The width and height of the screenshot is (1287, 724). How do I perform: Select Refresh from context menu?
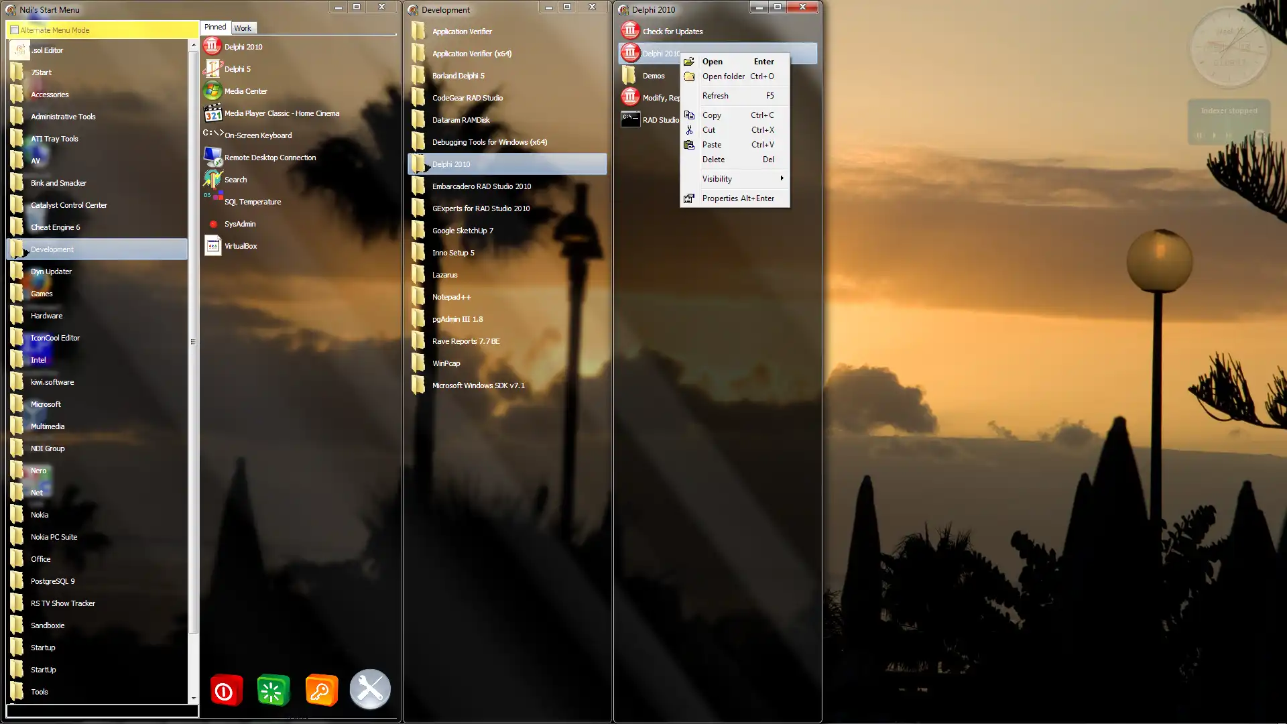(735, 96)
